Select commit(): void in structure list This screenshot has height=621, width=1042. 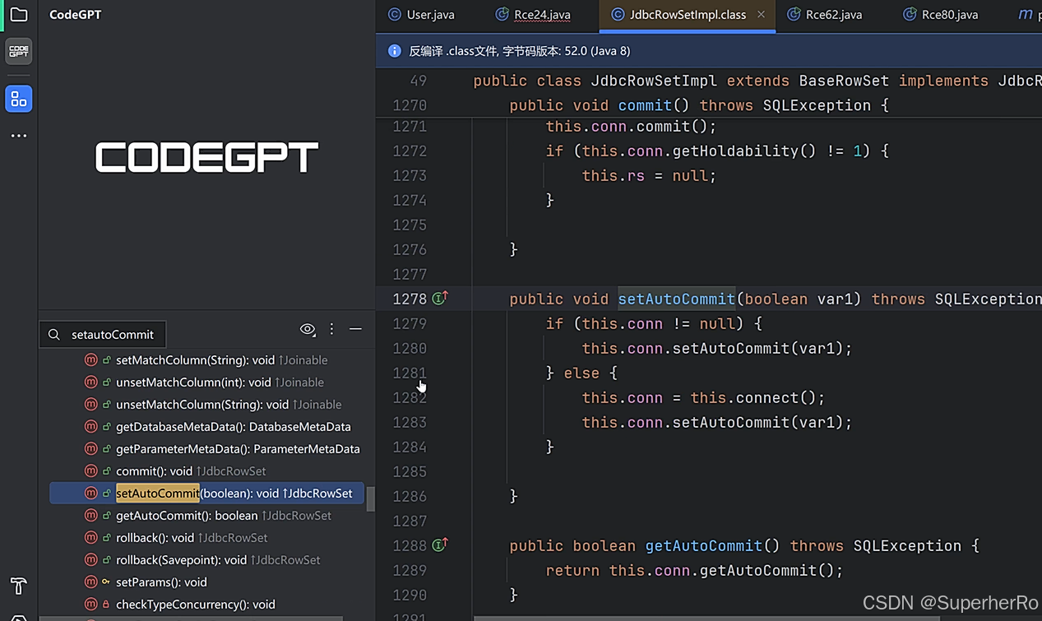point(206,471)
